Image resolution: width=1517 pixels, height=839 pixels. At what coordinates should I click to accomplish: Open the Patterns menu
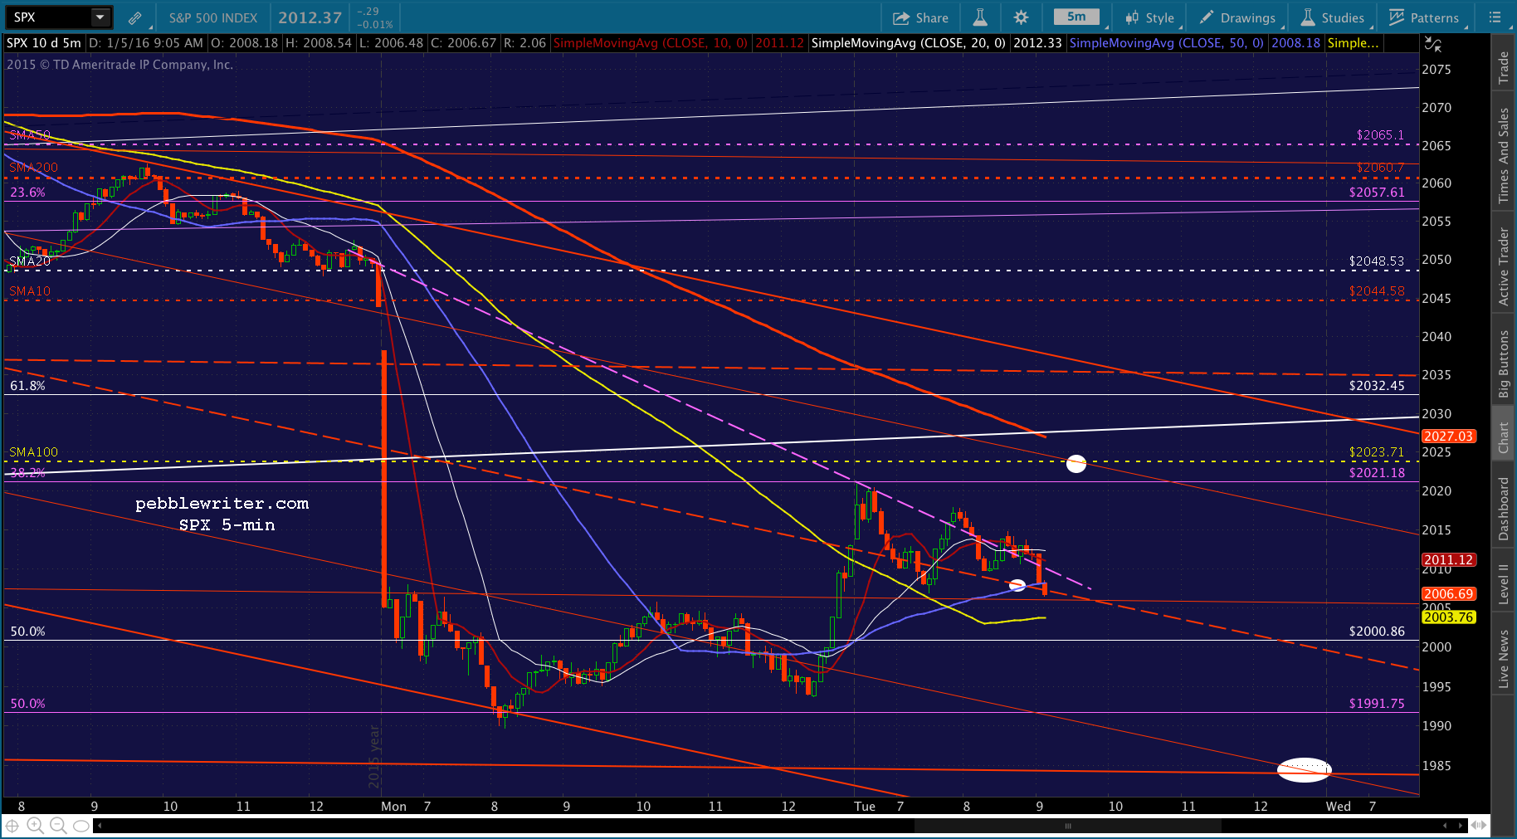(1424, 17)
